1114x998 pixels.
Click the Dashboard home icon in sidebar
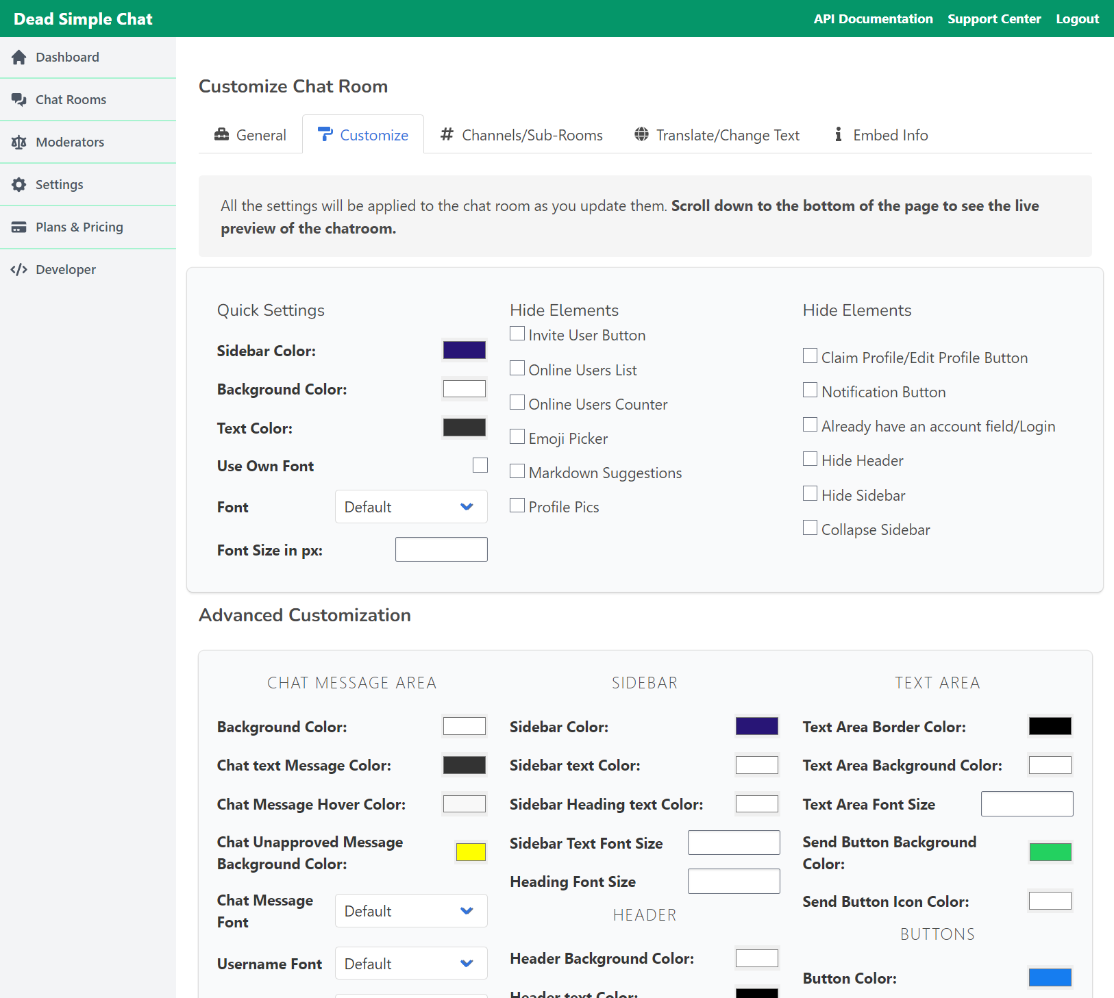pyautogui.click(x=19, y=57)
